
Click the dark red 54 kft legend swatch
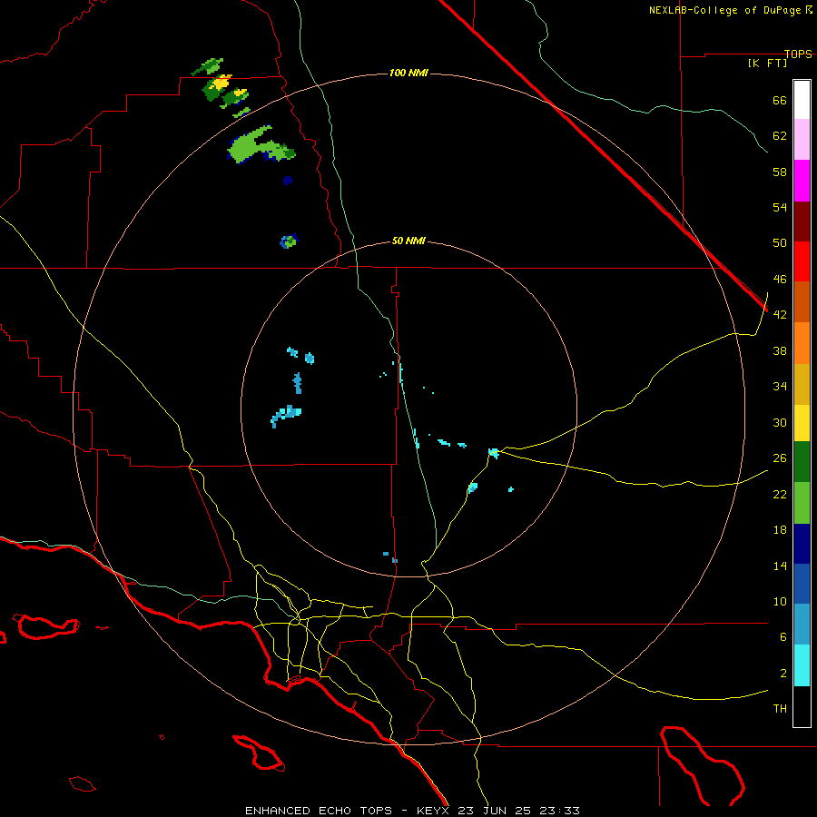click(802, 221)
